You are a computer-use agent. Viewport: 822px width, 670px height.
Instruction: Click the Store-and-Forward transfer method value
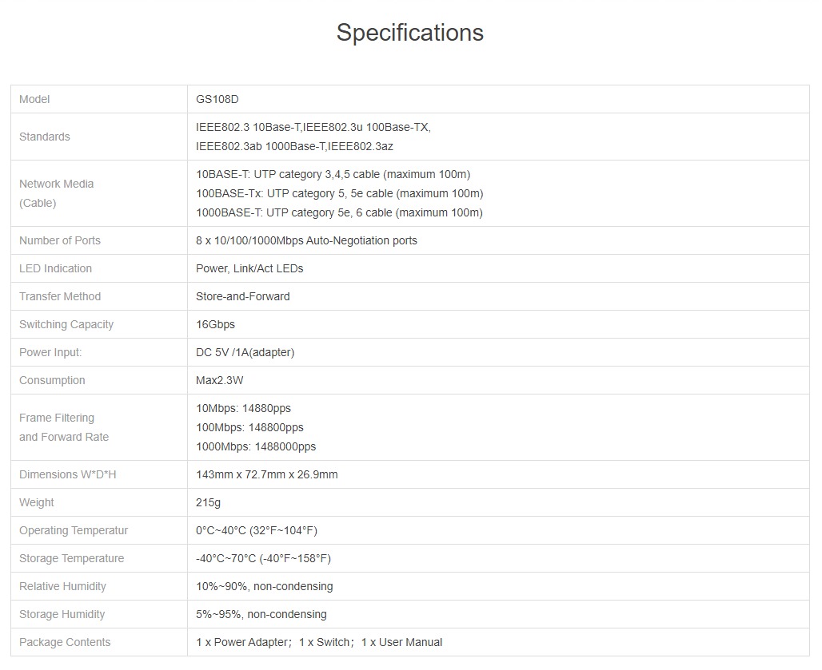click(243, 296)
